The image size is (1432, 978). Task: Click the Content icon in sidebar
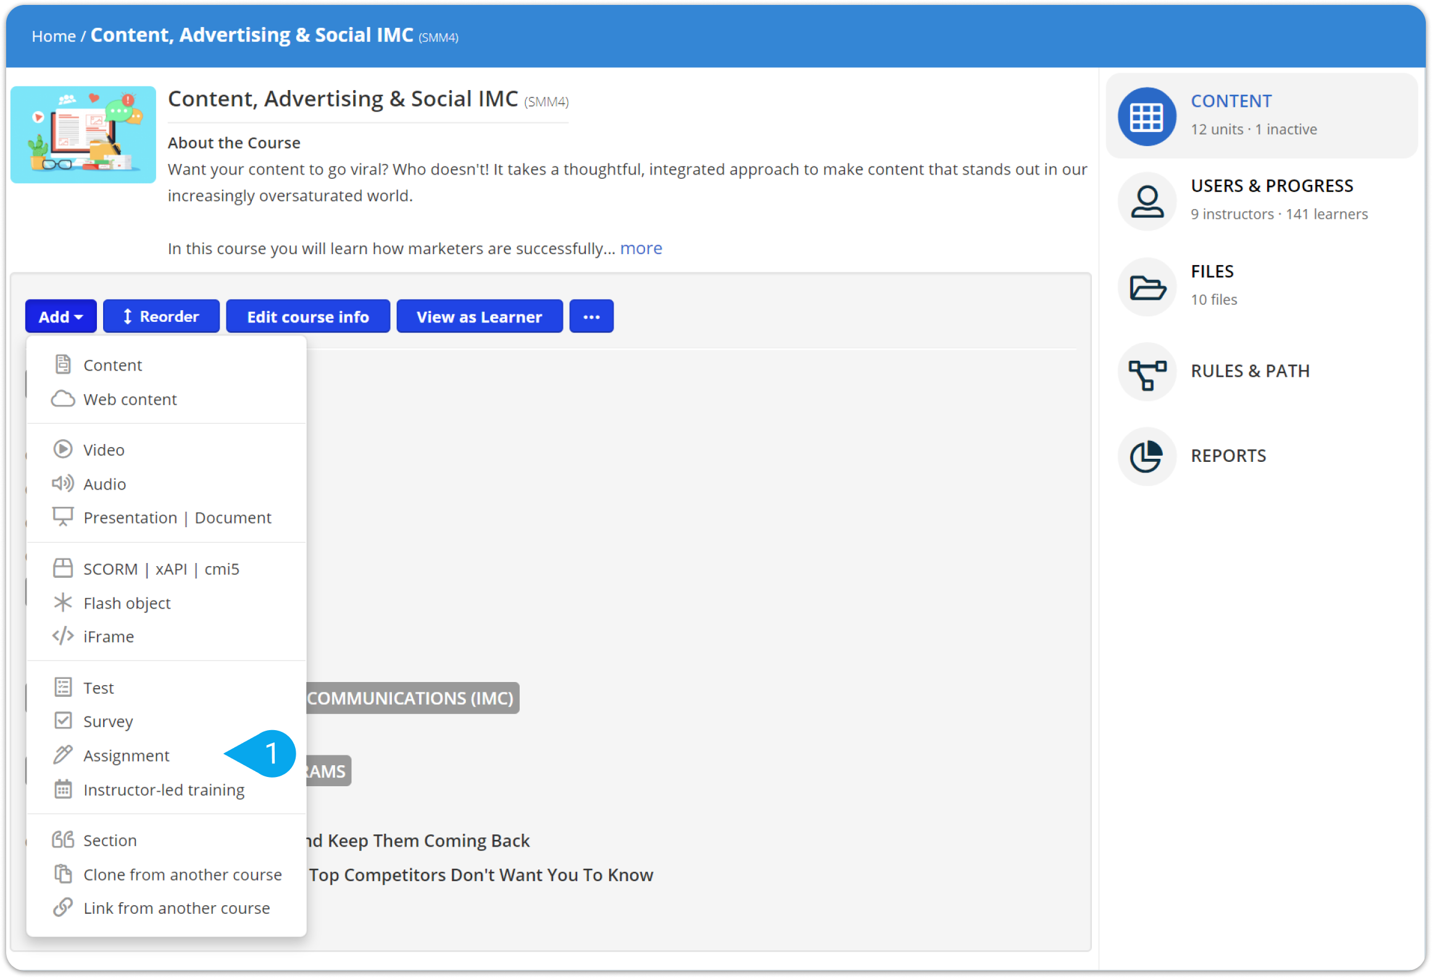[1146, 114]
